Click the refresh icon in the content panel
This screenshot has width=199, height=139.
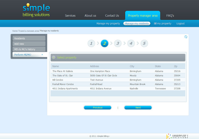tap(186, 37)
